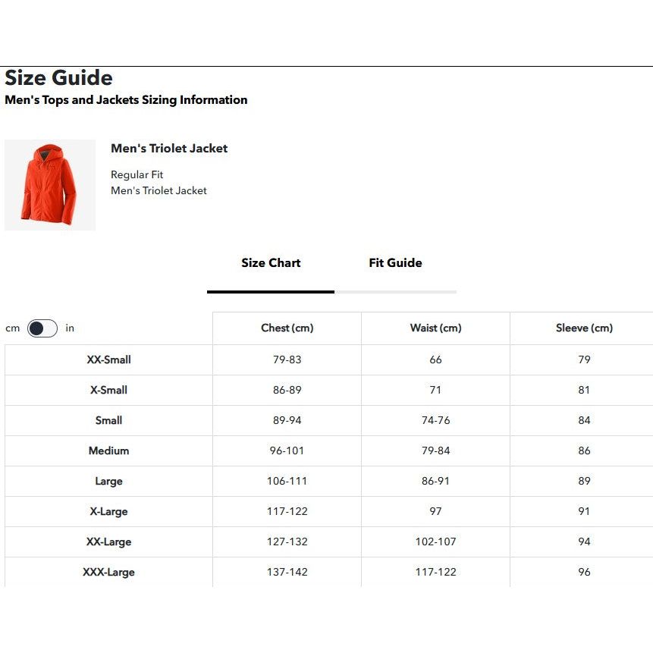This screenshot has height=653, width=653.
Task: Click the X-Small size row label
Action: tap(108, 391)
